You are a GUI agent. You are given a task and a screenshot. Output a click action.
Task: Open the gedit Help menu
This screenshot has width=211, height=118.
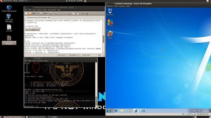[59, 10]
